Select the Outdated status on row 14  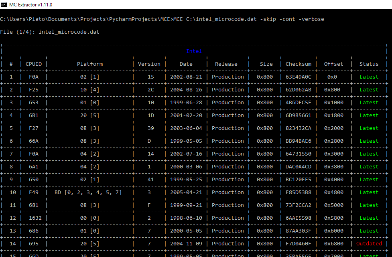[x=369, y=243]
